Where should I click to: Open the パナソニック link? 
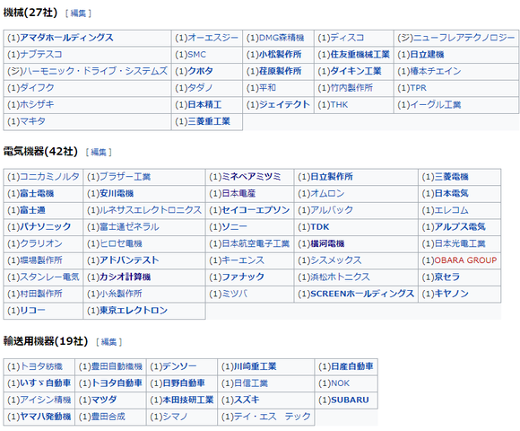(46, 227)
